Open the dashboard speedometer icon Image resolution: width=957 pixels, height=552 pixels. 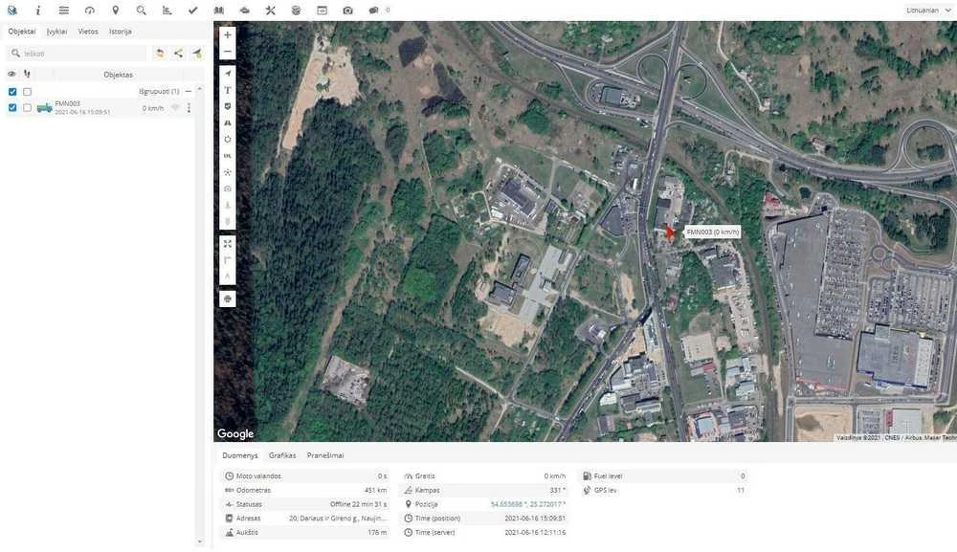[x=90, y=11]
